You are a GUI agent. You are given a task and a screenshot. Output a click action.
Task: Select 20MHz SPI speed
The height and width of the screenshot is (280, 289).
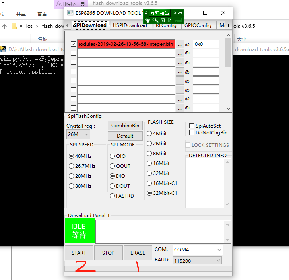[71, 176]
